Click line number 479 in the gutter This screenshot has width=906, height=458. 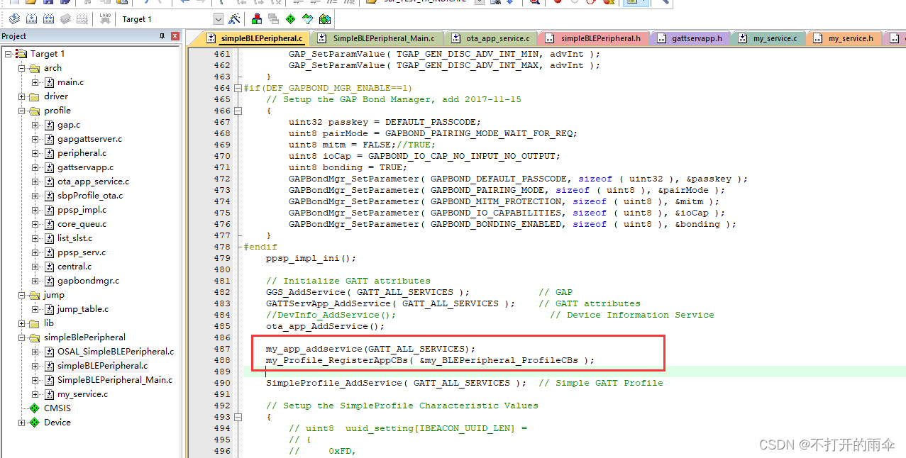[221, 258]
